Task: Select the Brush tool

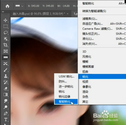Action: [6, 70]
